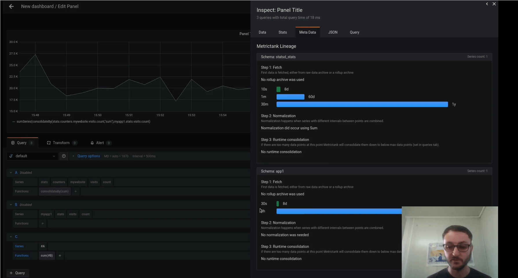This screenshot has height=278, width=518.
Task: Switch to the Stats tab in Inspect
Action: click(x=282, y=32)
